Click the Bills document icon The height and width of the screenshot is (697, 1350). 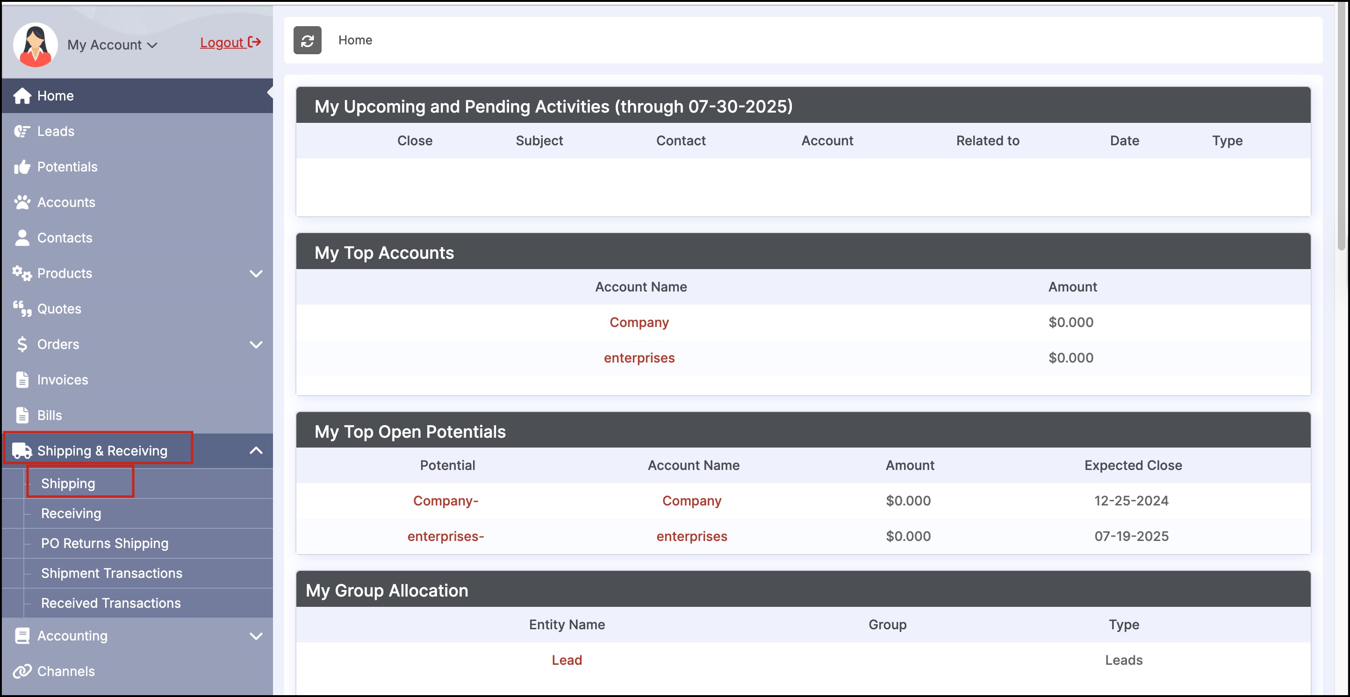[x=22, y=415]
